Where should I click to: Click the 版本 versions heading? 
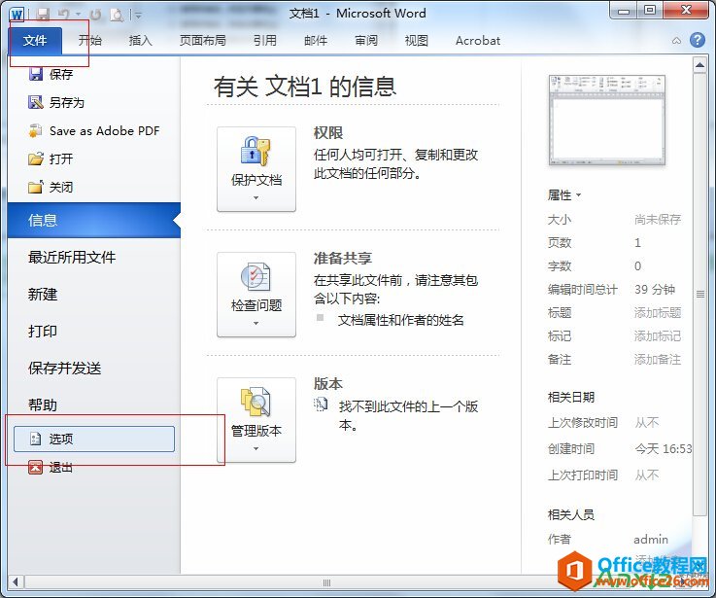[328, 383]
